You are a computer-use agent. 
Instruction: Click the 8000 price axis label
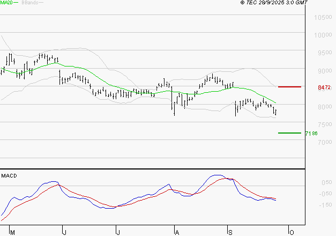coord(325,107)
